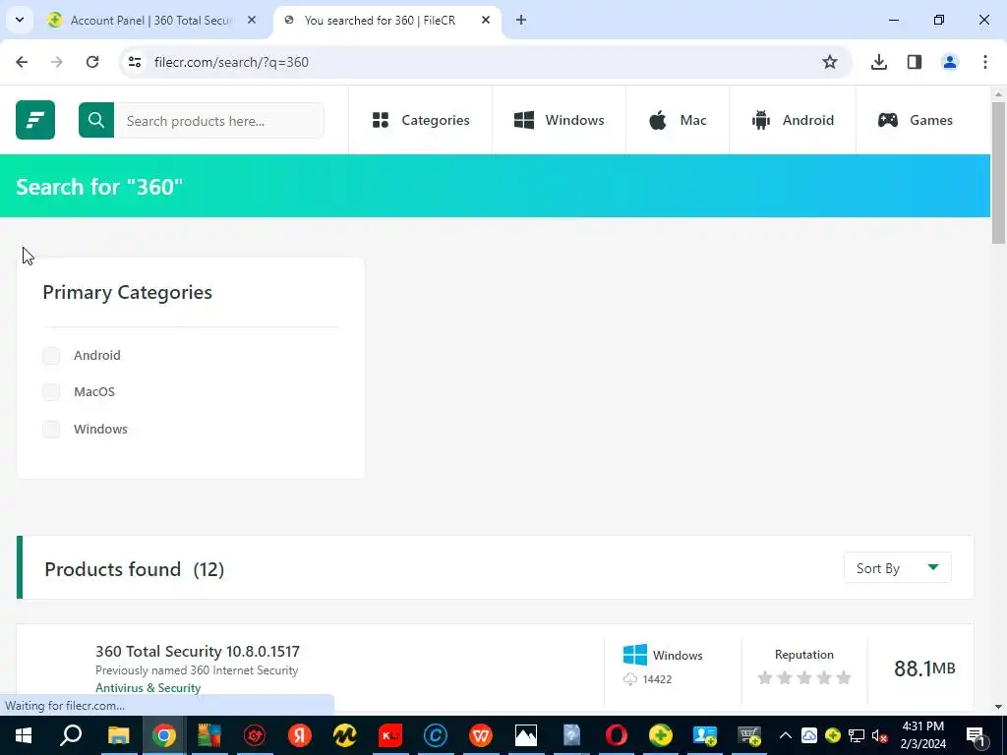Open the tab search chevron dropdown
This screenshot has height=755, width=1007.
click(20, 20)
